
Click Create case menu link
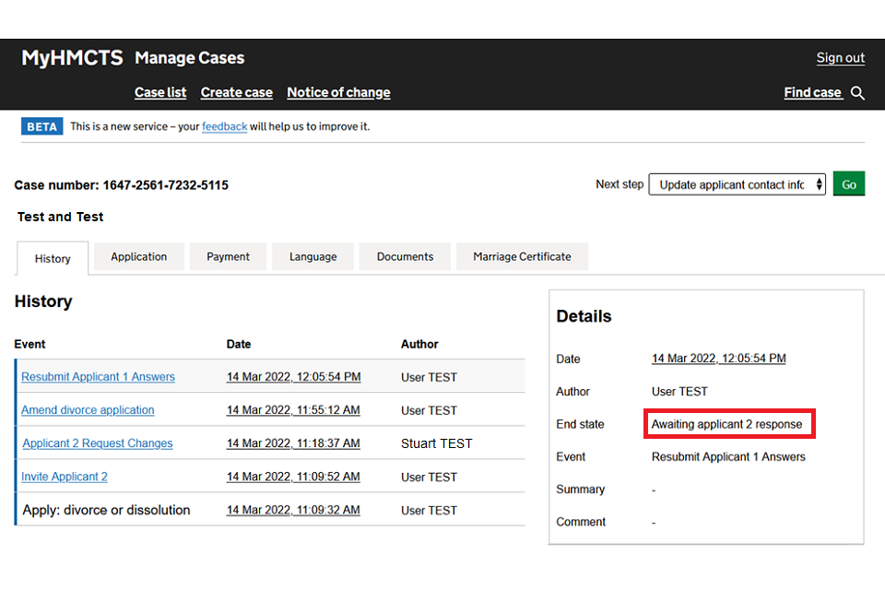236,92
